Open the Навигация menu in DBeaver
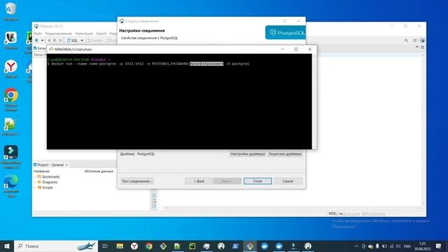 click(x=84, y=34)
